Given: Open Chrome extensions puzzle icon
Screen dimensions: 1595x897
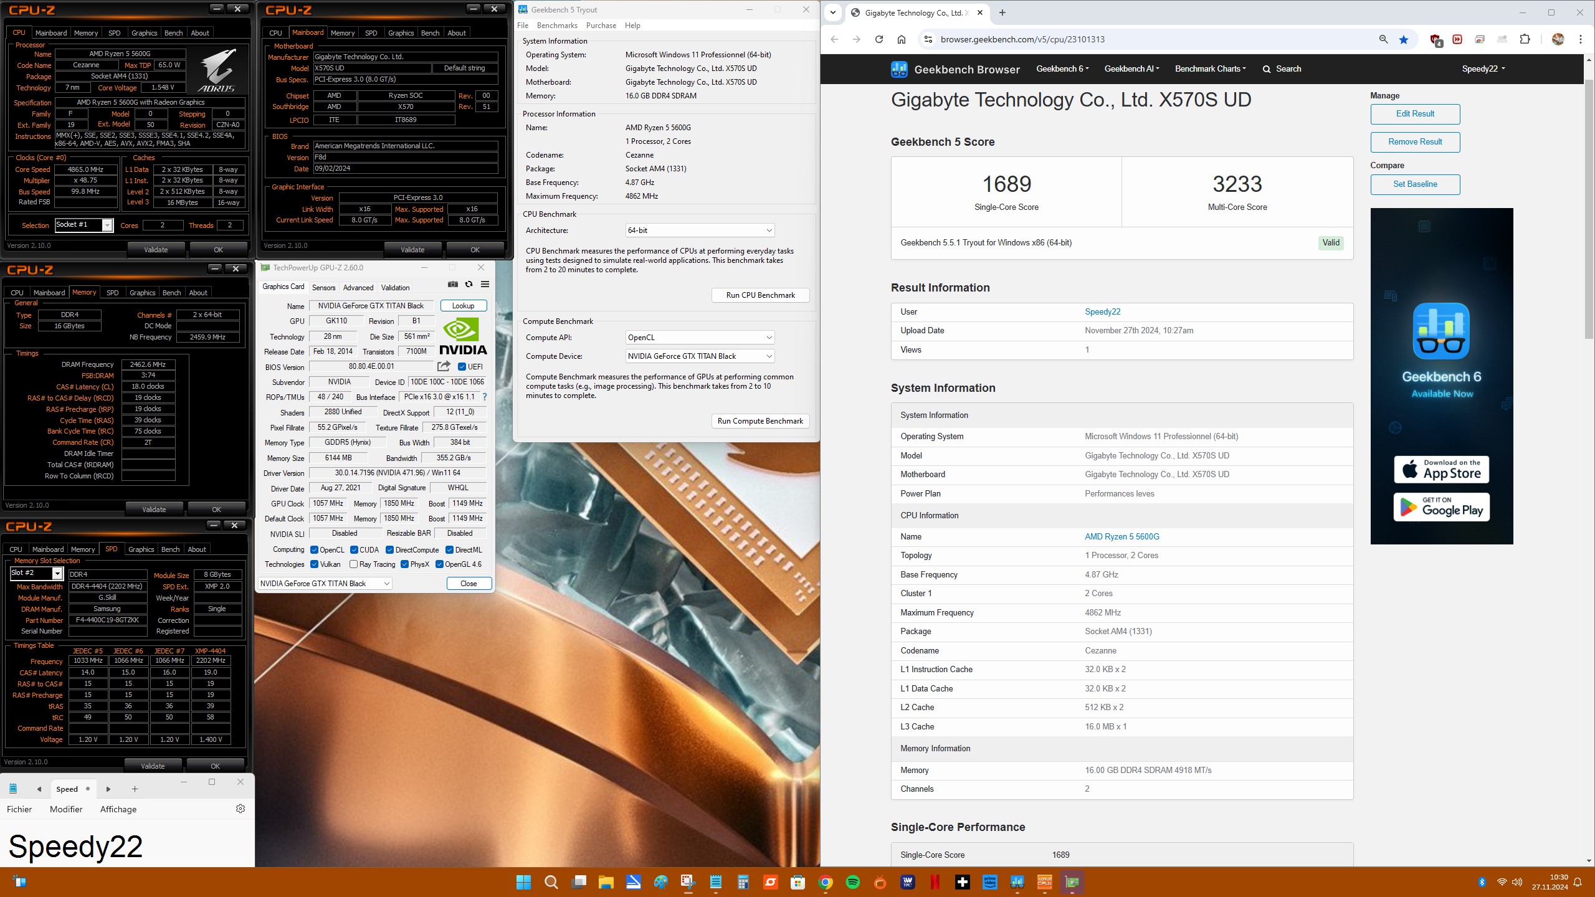Looking at the screenshot, I should coord(1525,39).
